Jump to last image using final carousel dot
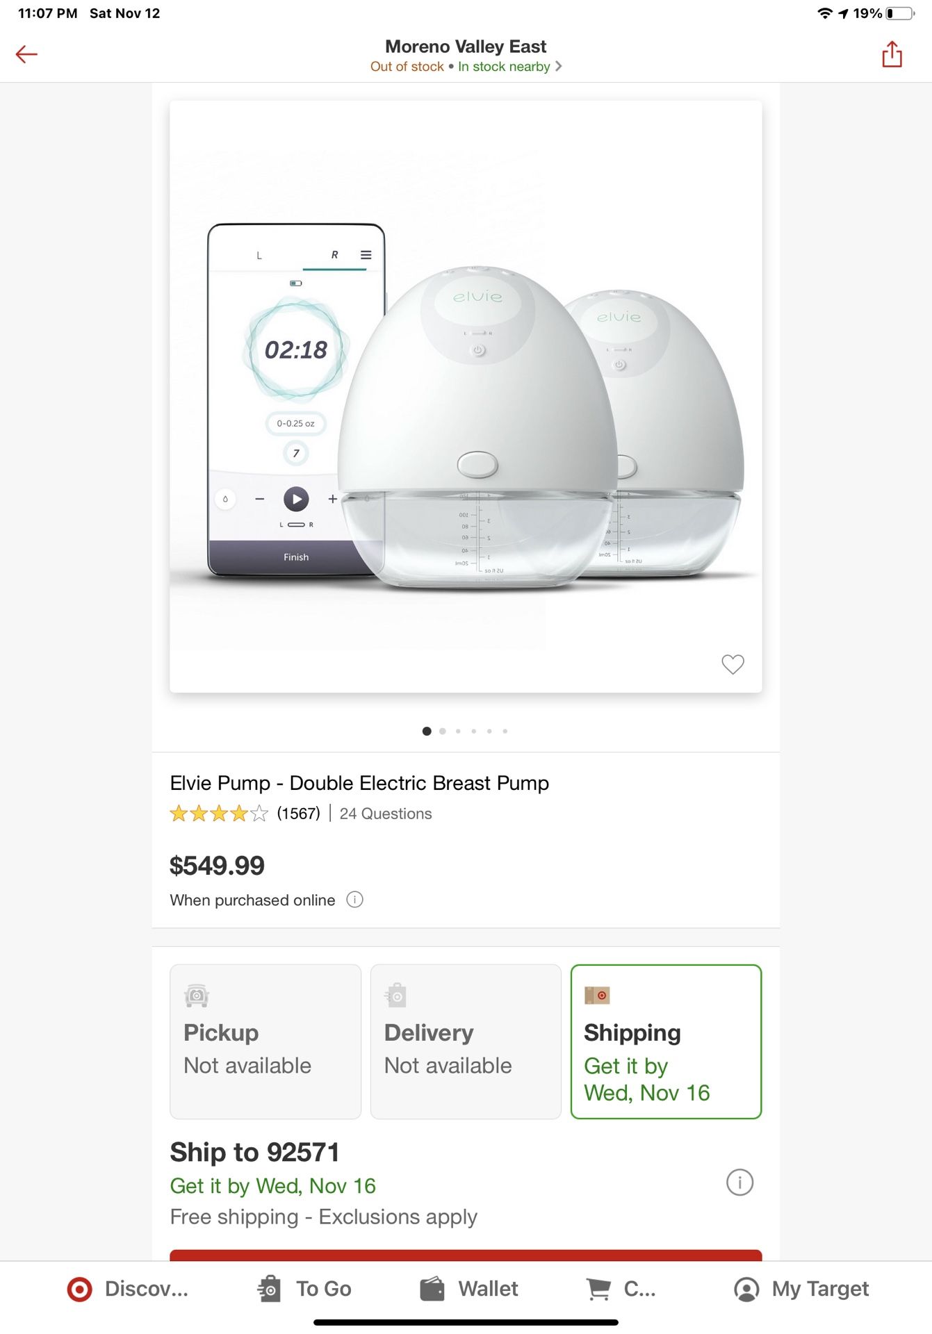 click(505, 731)
